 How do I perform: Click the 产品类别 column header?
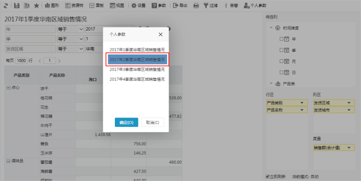click(22, 75)
